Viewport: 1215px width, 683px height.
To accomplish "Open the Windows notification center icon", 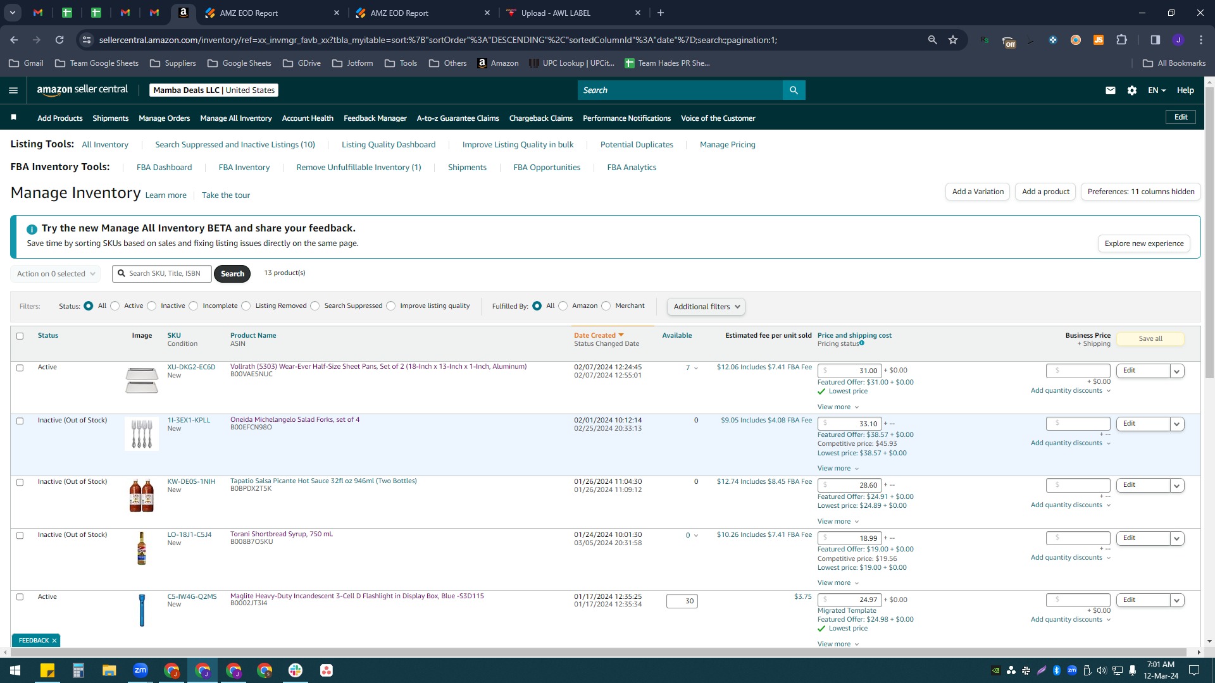I will tap(1194, 670).
